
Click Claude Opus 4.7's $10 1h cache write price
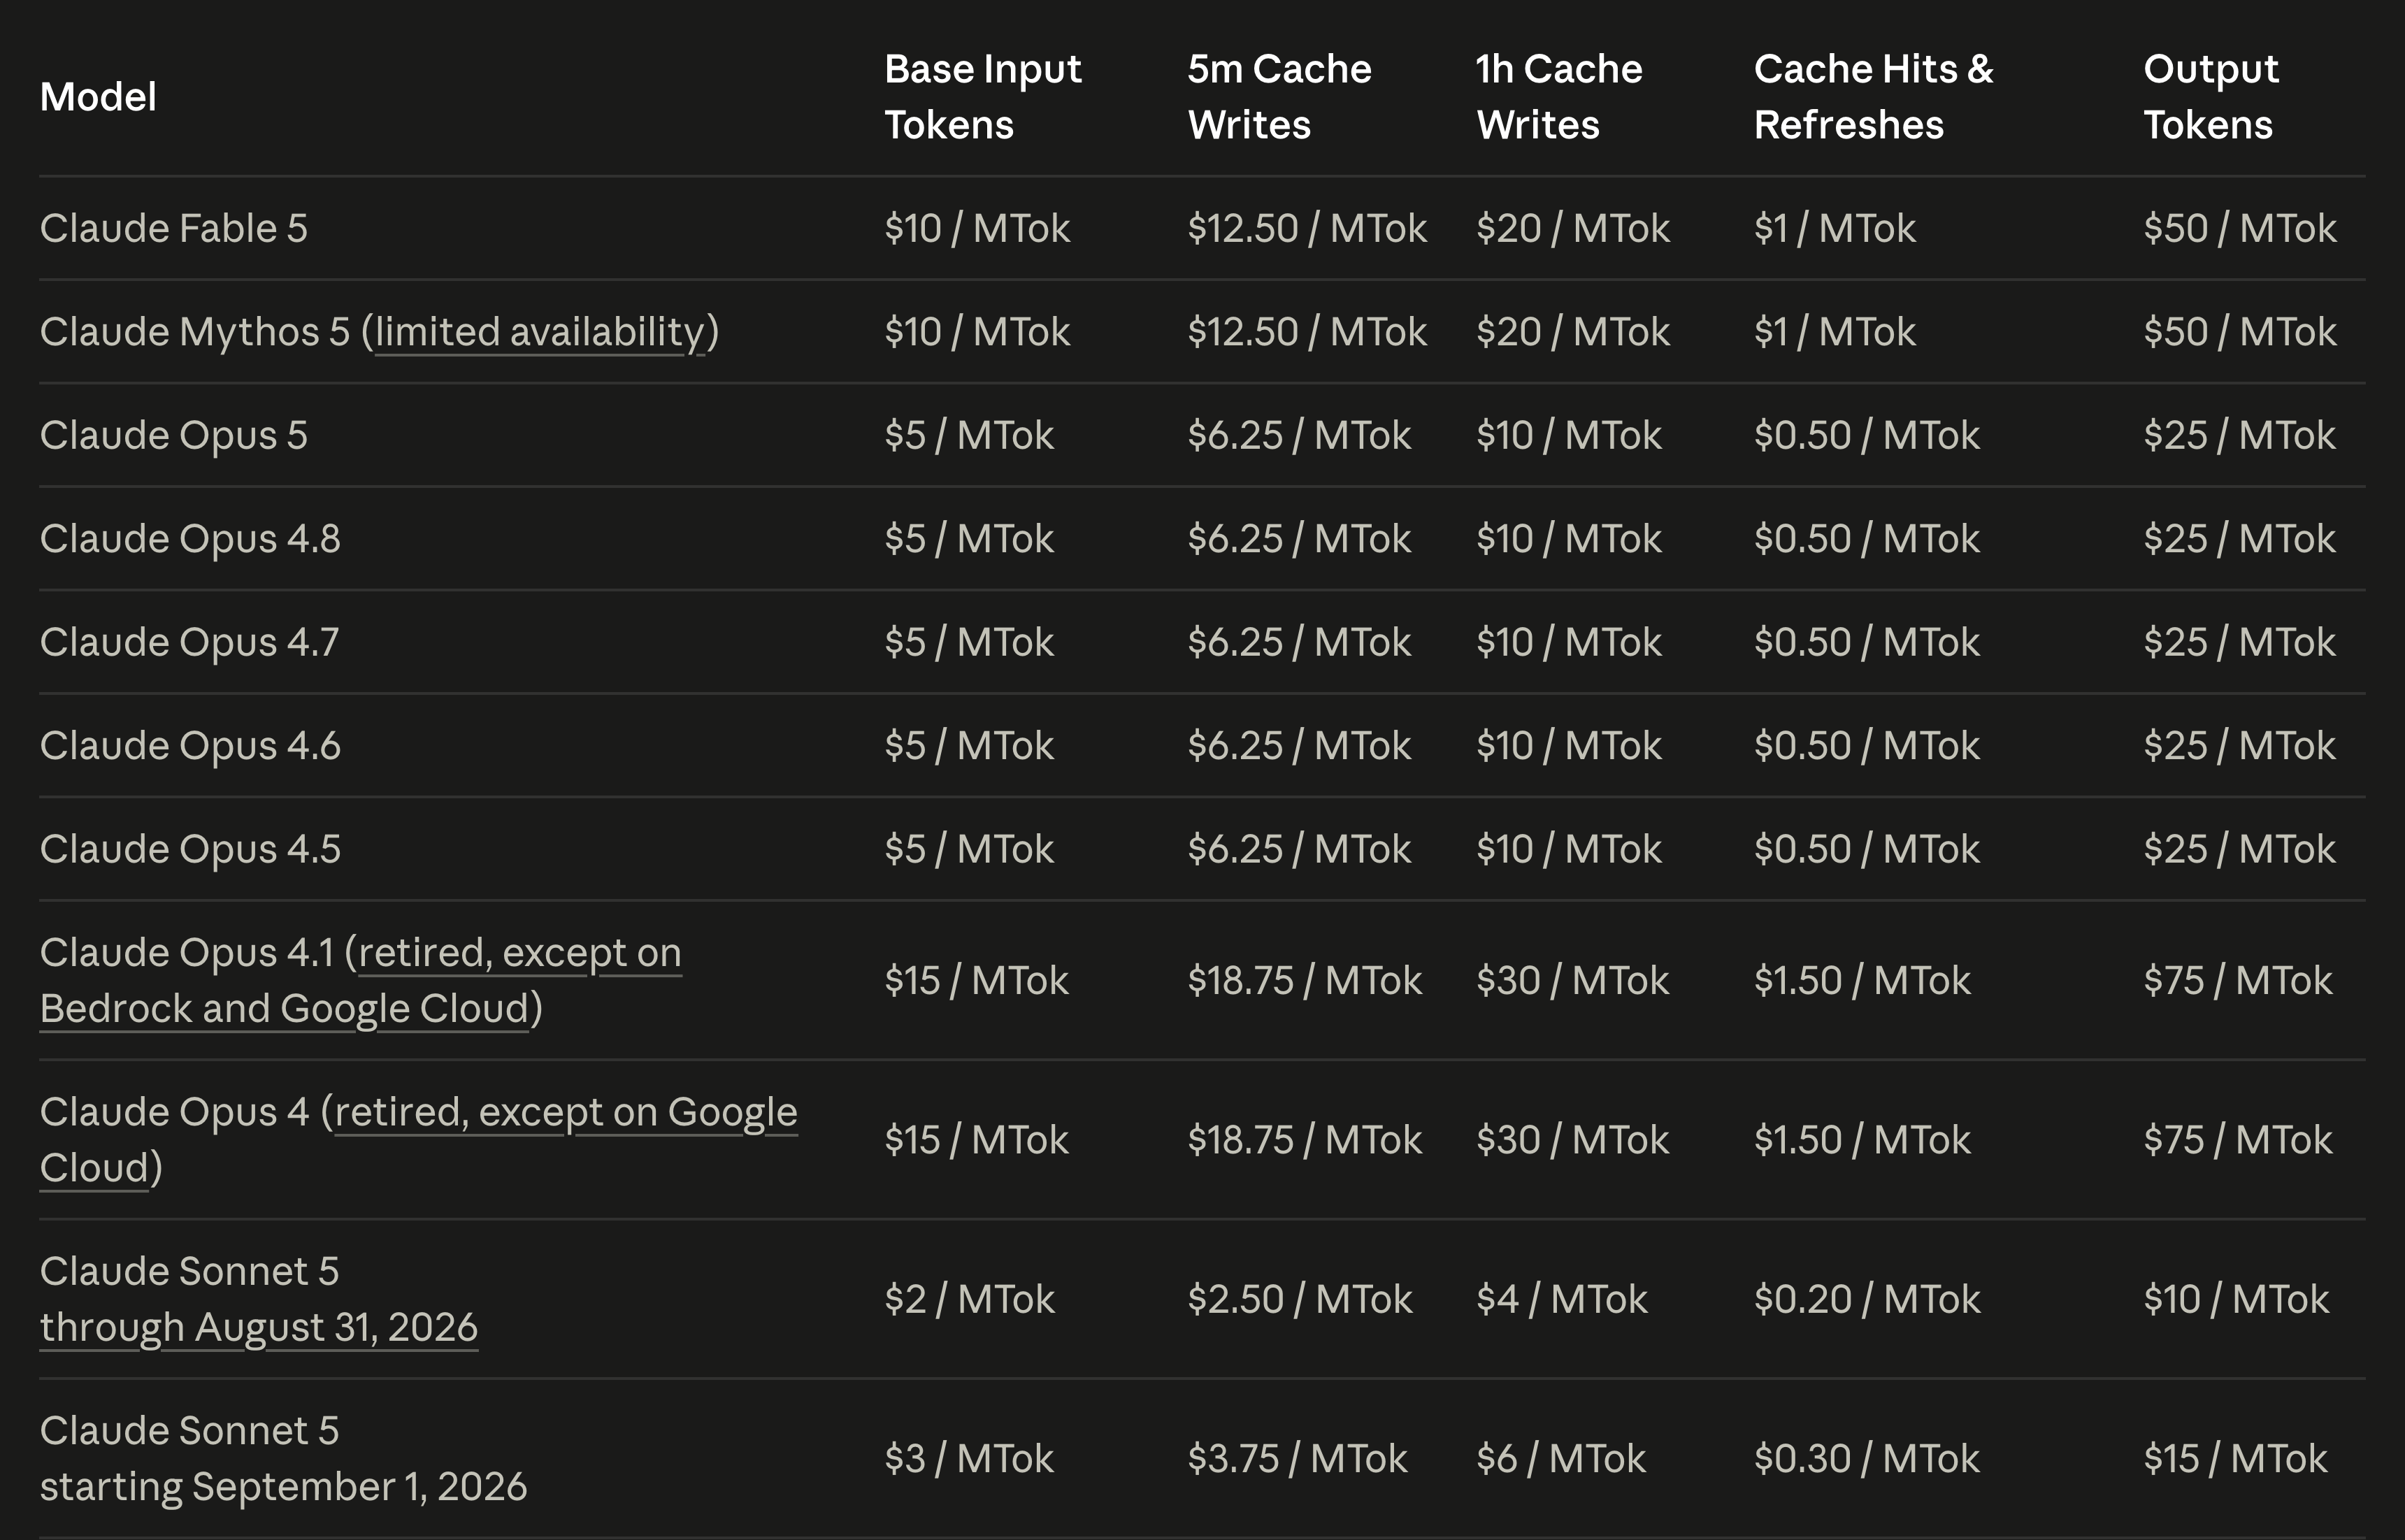tap(1569, 642)
